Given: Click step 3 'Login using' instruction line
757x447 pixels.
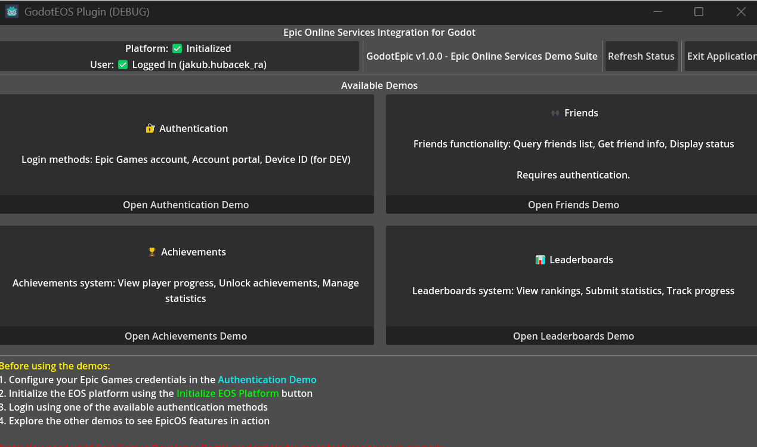Looking at the screenshot, I should (134, 407).
